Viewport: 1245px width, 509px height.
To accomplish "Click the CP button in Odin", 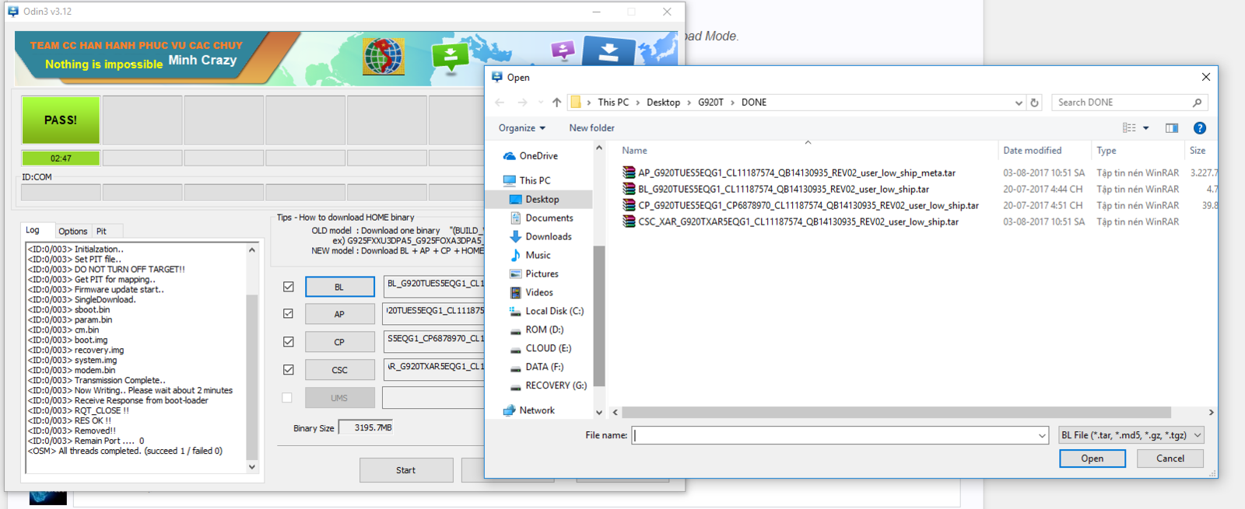I will coord(339,342).
